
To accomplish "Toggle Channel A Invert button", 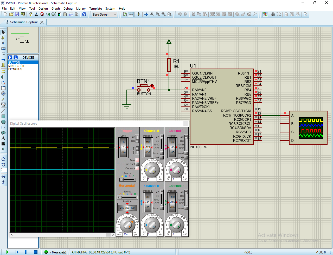I will tap(162, 153).
